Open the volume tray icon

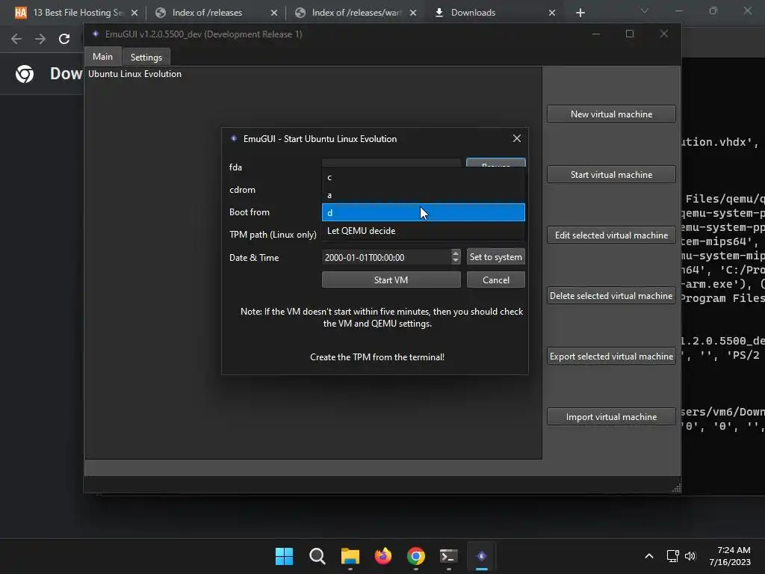click(x=690, y=556)
